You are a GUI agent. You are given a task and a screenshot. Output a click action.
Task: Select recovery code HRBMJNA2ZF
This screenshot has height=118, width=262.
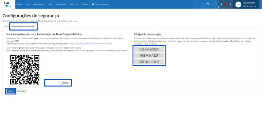point(149,55)
